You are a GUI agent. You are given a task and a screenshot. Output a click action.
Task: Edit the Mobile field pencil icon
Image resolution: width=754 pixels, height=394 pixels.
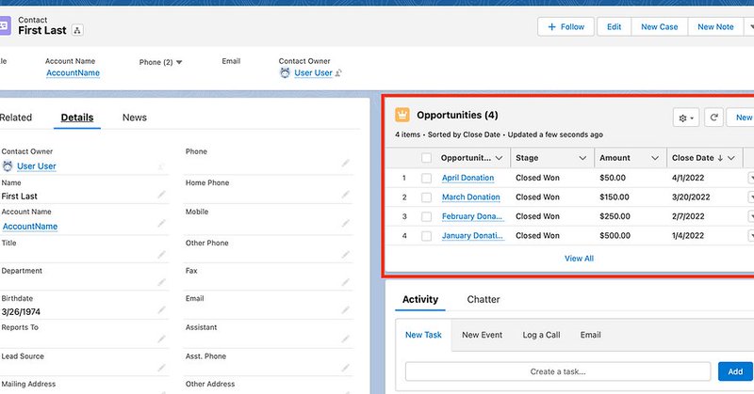345,223
